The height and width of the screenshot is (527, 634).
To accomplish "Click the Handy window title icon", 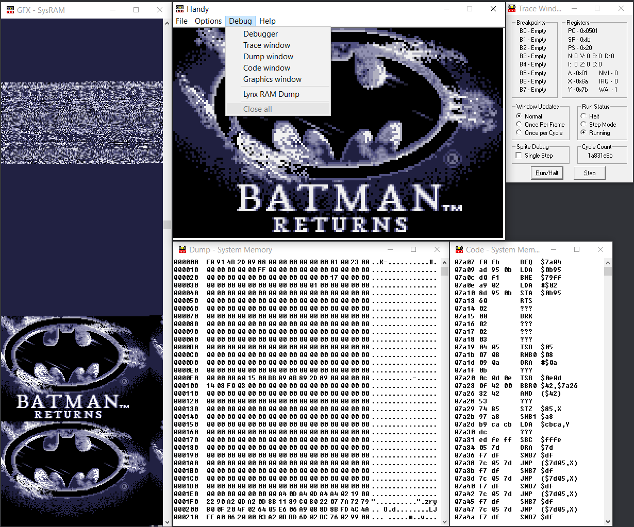I will (x=179, y=9).
